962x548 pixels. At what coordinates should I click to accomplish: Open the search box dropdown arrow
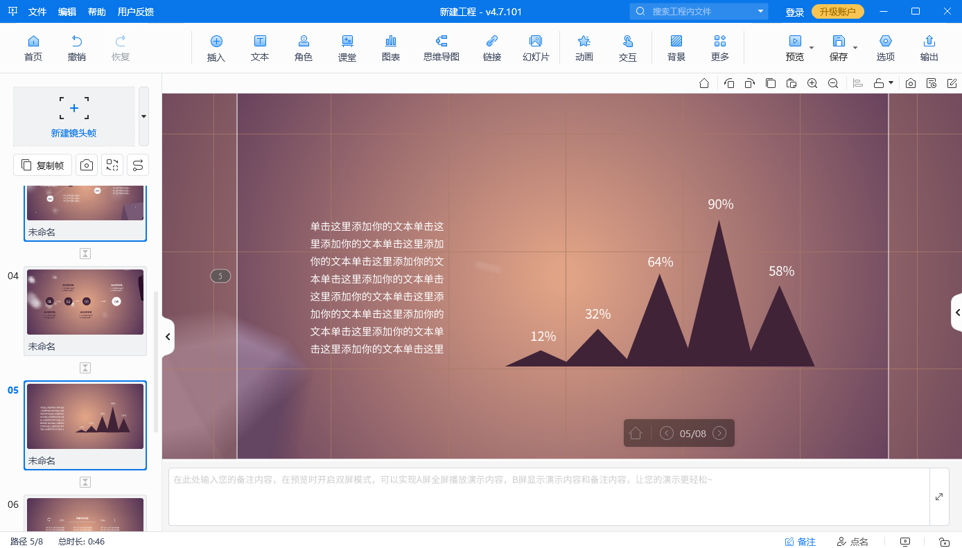(760, 11)
